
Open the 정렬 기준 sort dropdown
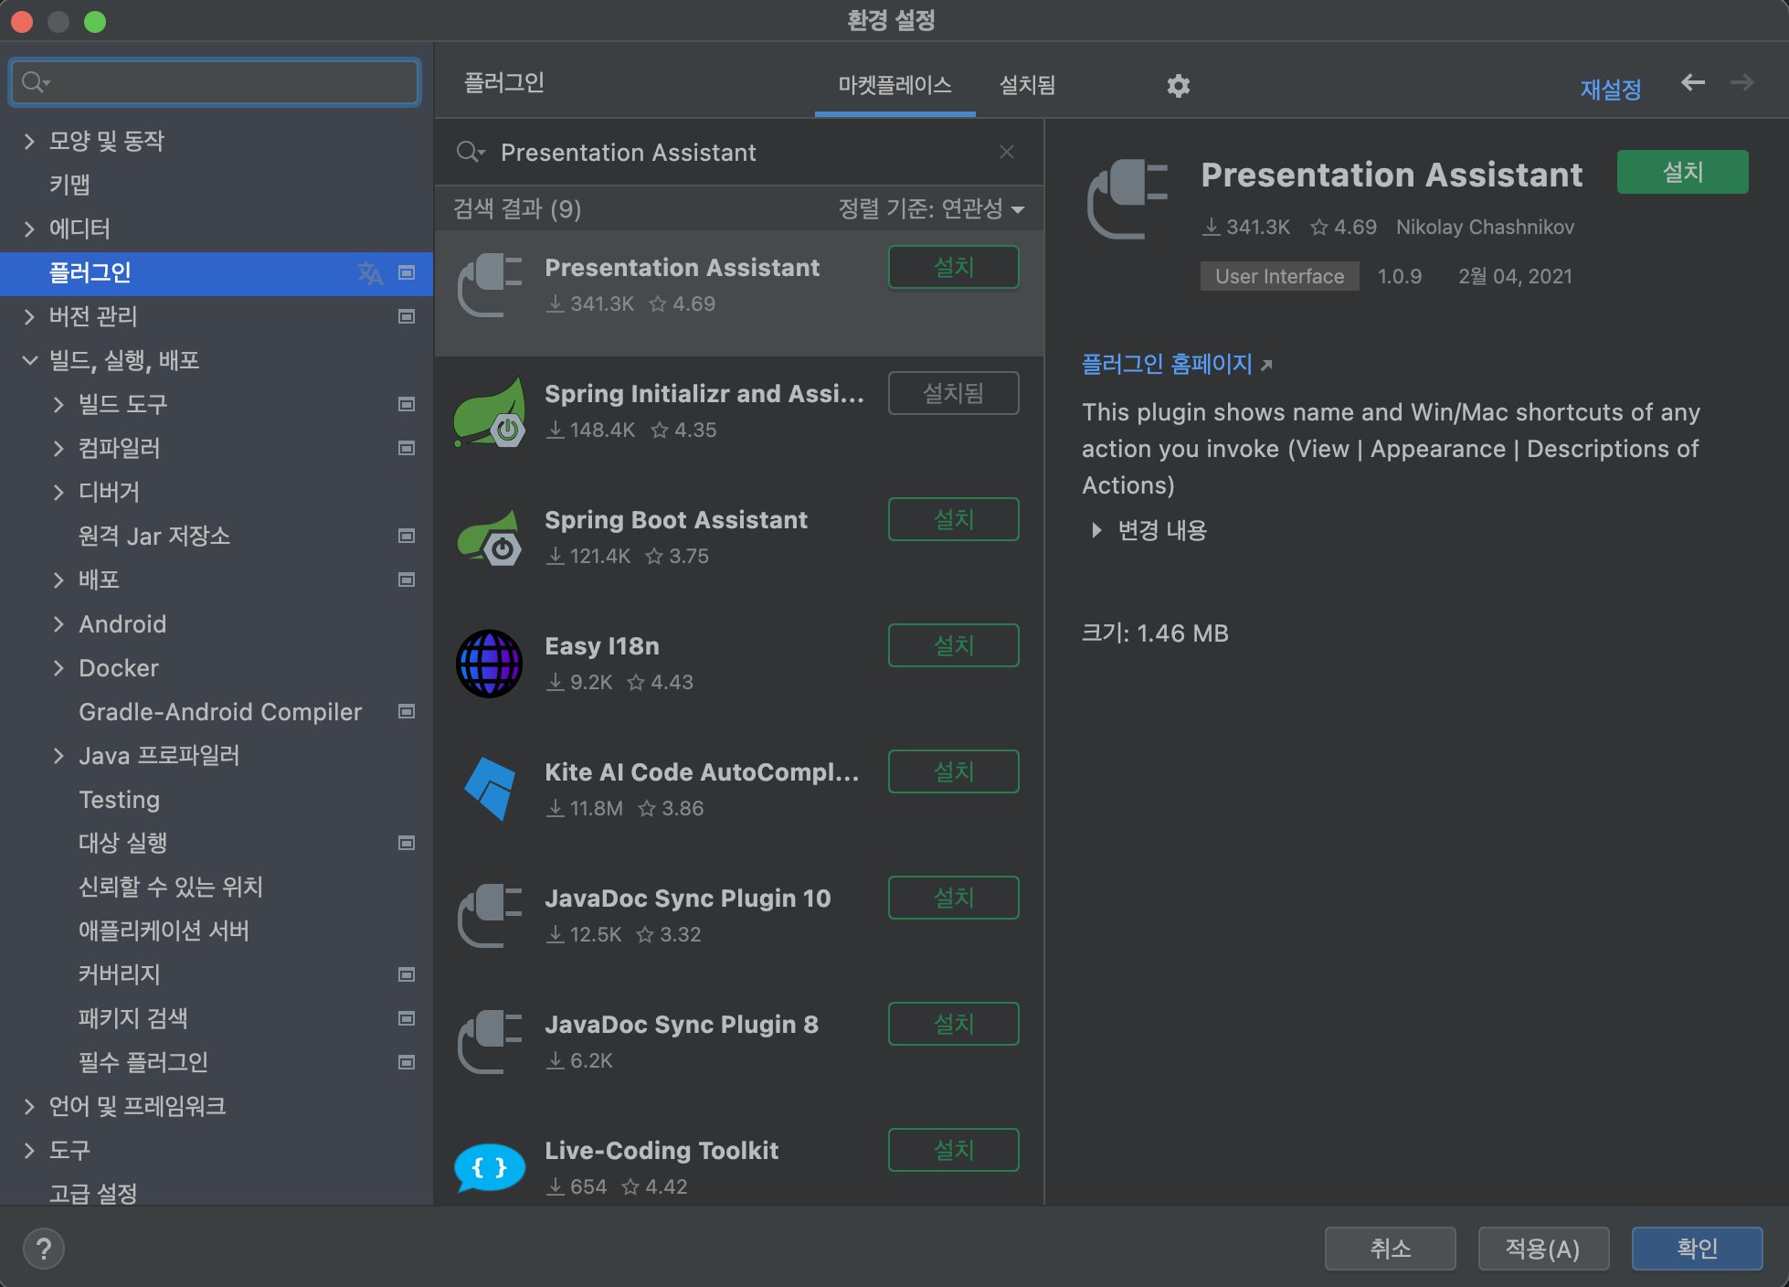pyautogui.click(x=930, y=209)
